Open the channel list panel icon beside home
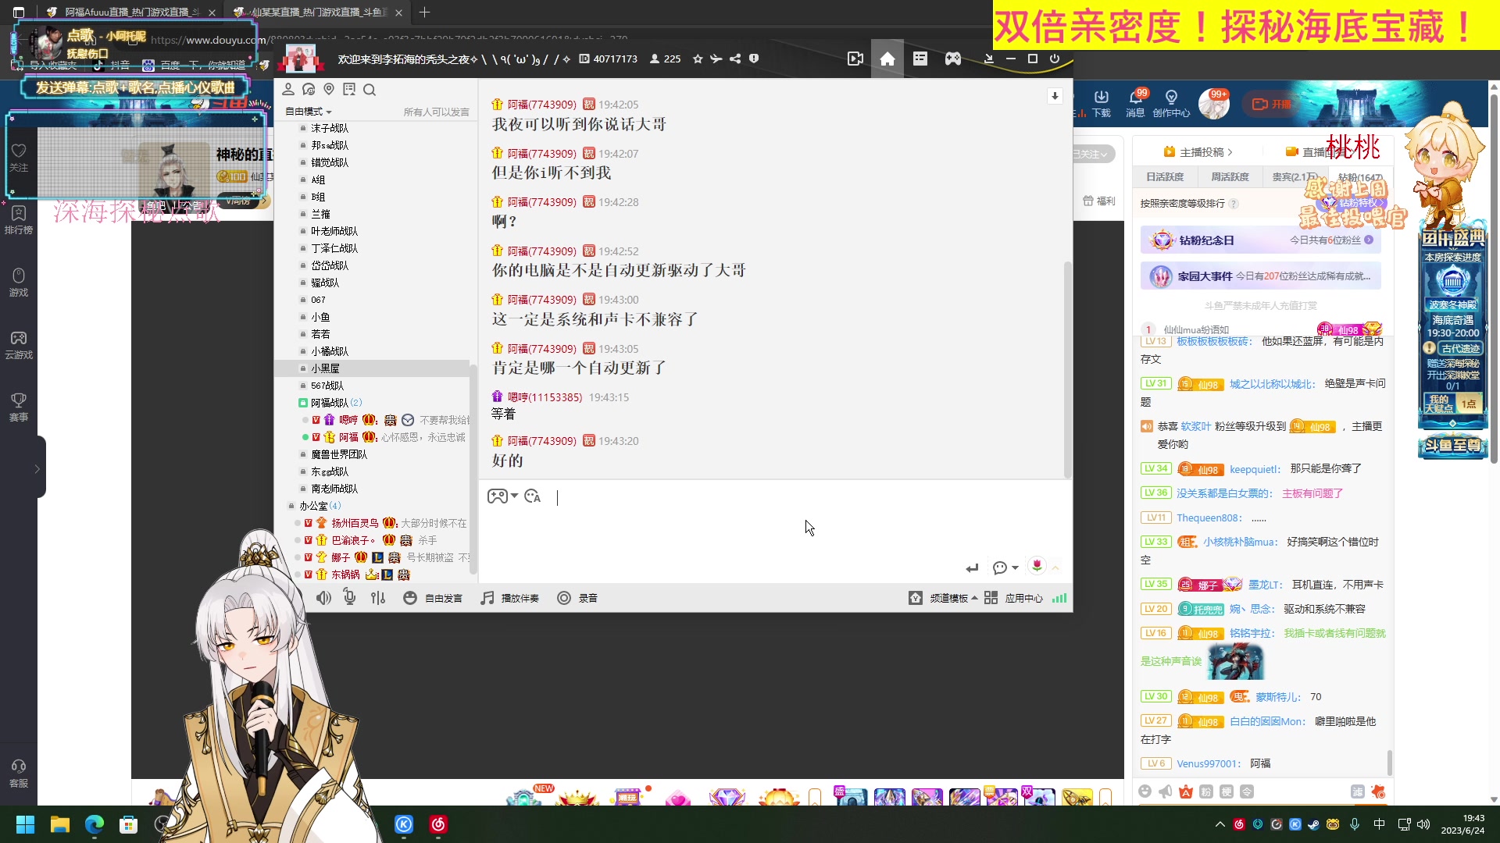This screenshot has height=843, width=1500. [920, 59]
